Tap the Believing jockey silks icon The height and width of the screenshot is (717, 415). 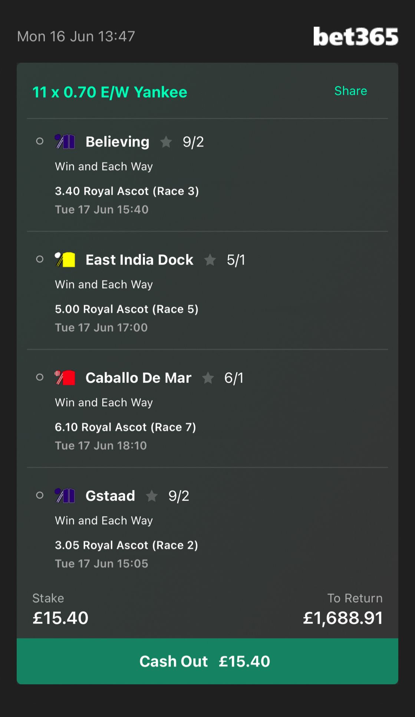(65, 142)
